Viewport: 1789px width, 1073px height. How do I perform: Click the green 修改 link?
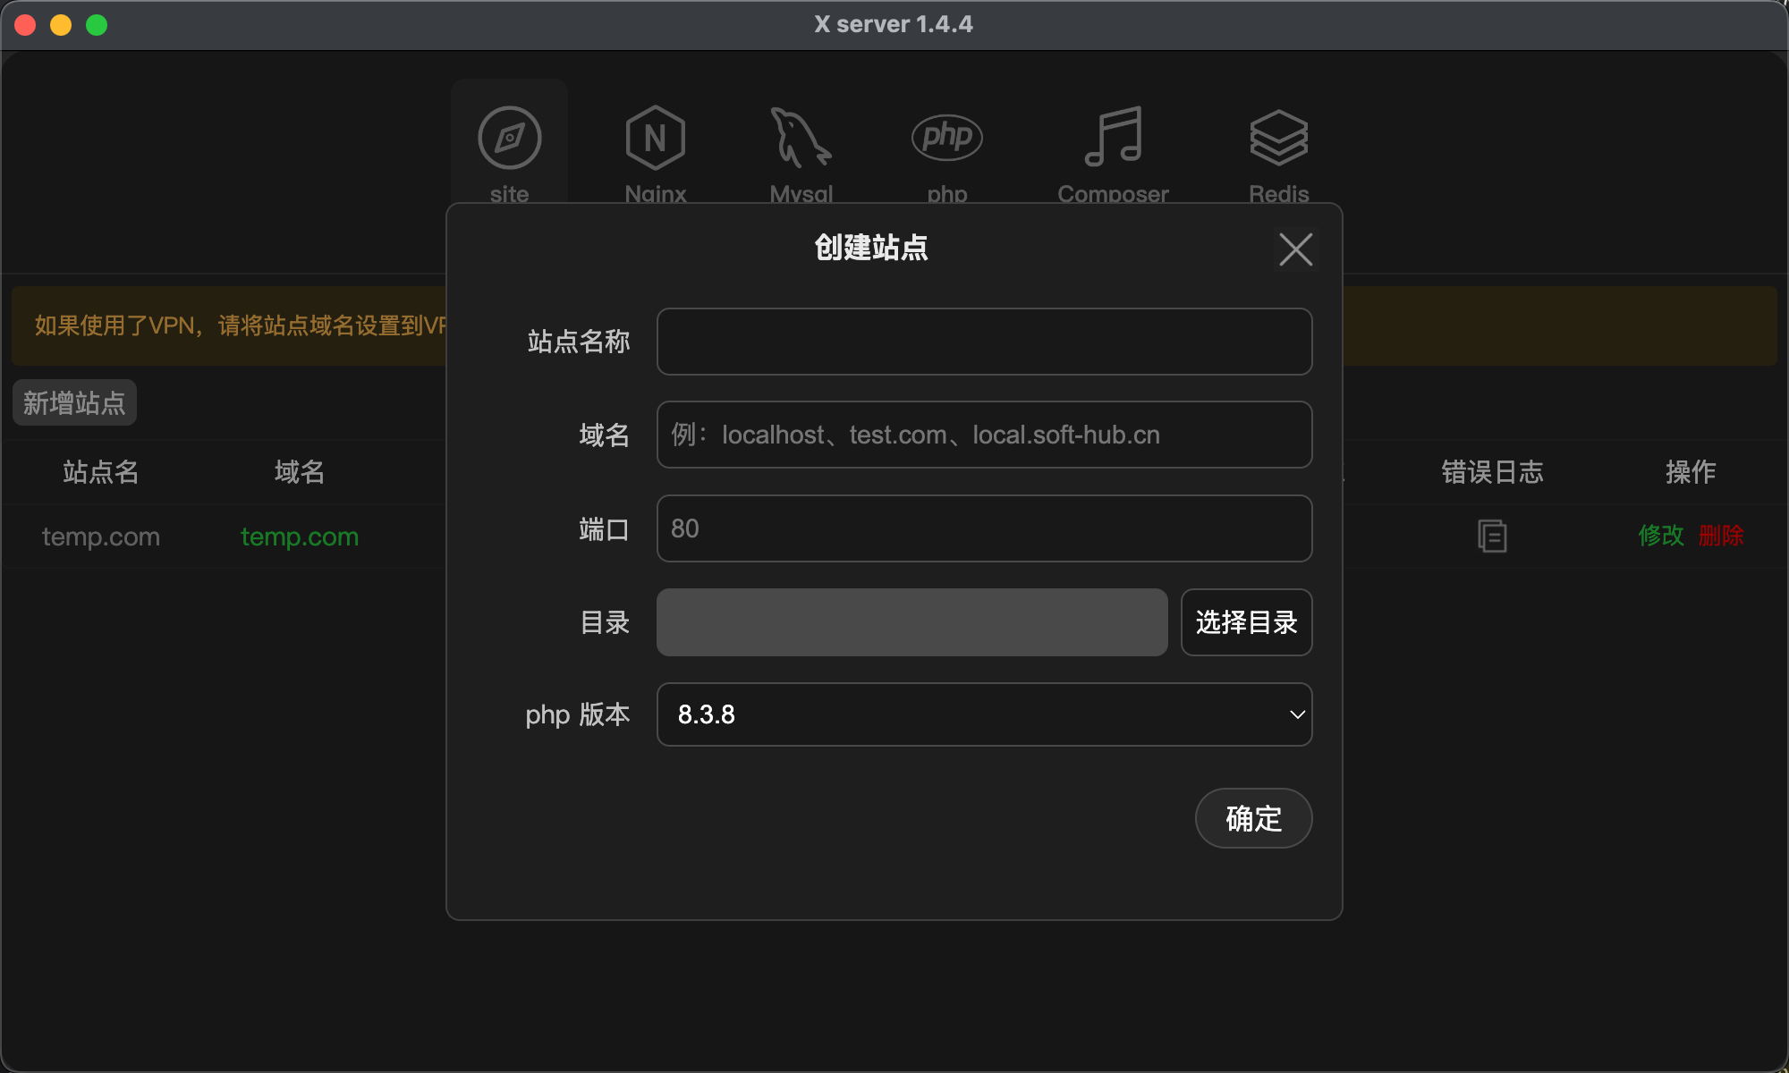click(x=1661, y=536)
